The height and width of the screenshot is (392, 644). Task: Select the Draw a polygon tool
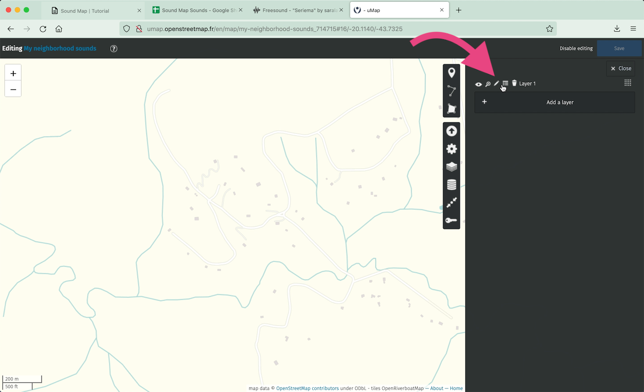coord(451,109)
